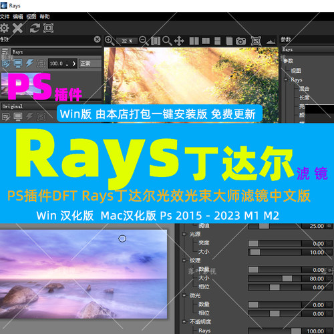
Task: Collapse the 不透明度 parameter group
Action: click(x=184, y=322)
